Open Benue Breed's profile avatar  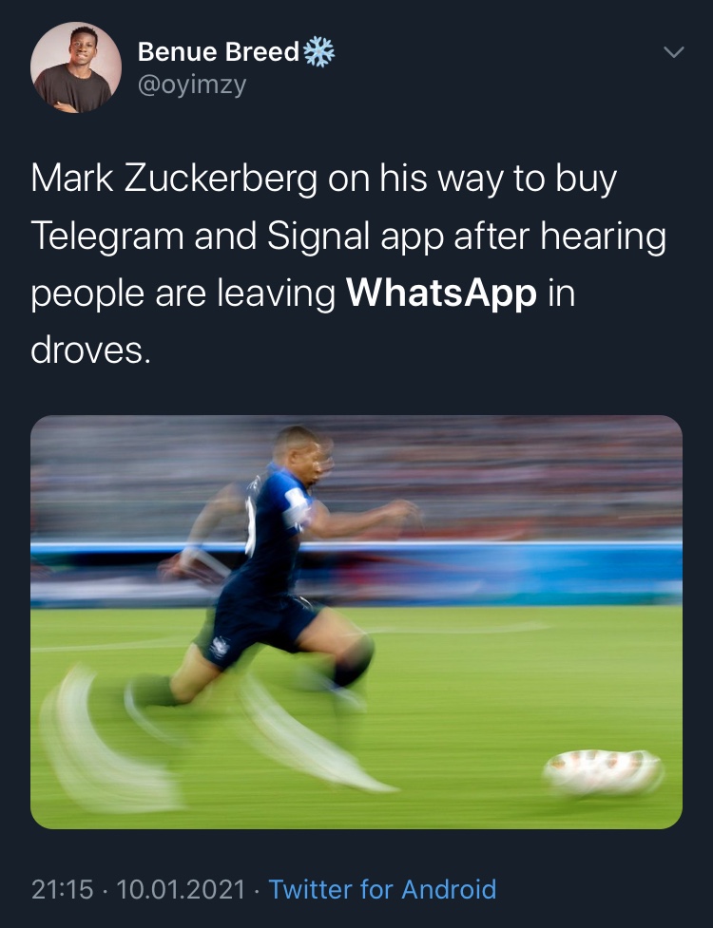[76, 67]
